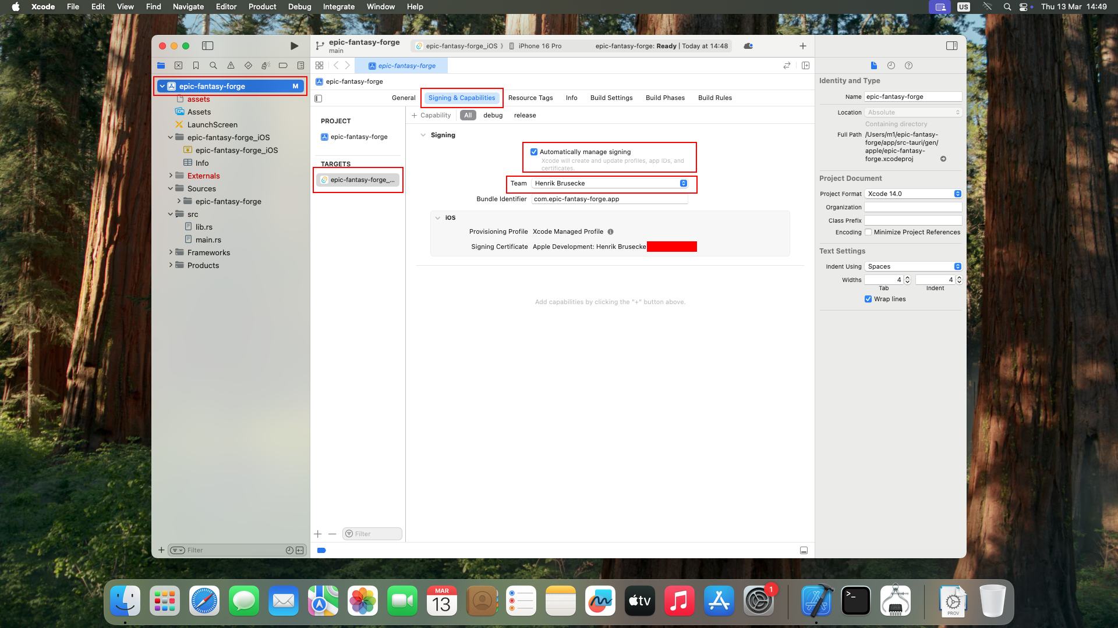Add a new target with plus button

click(x=318, y=534)
